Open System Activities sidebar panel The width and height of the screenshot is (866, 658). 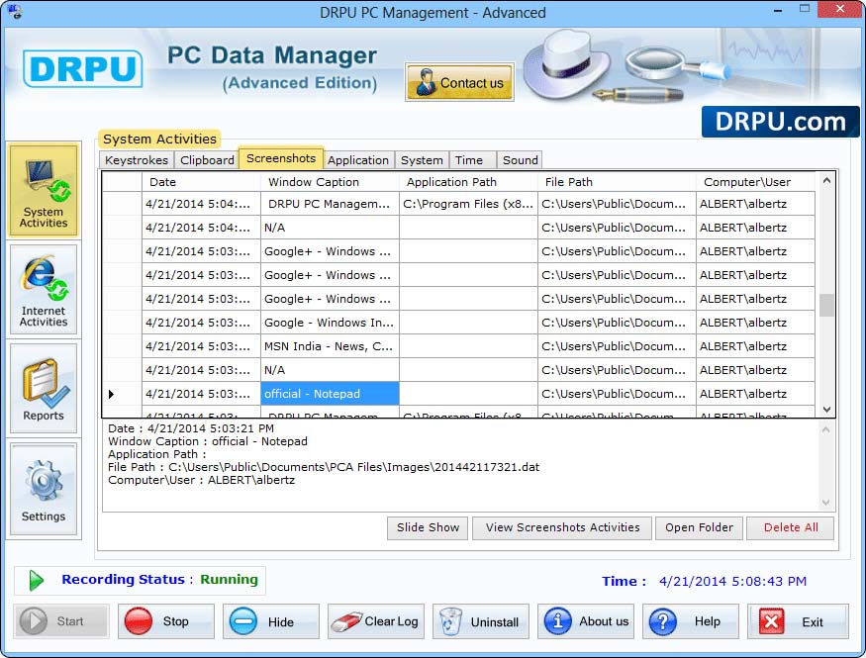click(x=44, y=190)
